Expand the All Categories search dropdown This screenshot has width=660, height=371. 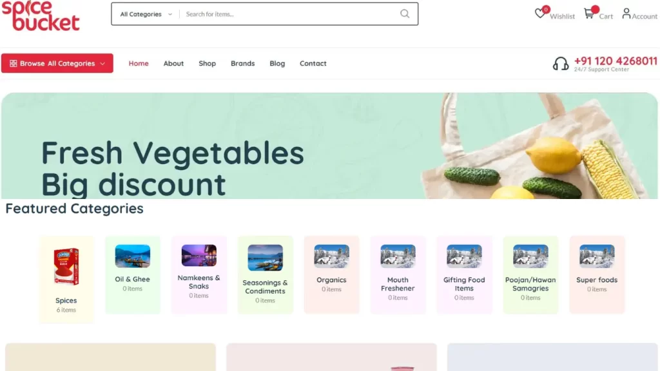click(146, 14)
